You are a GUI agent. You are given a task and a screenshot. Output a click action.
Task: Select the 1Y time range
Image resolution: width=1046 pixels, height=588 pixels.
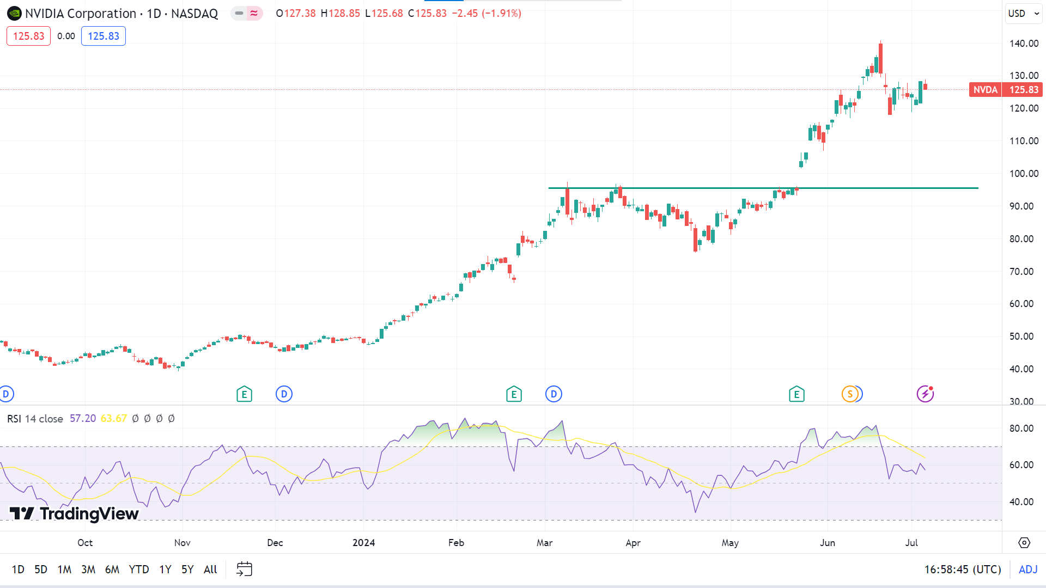coord(165,569)
